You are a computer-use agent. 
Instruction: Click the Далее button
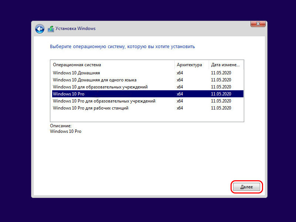click(246, 187)
